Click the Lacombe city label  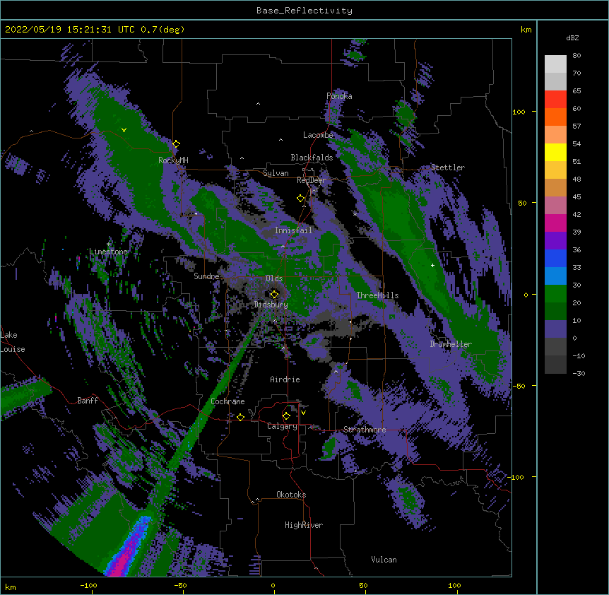tap(318, 135)
